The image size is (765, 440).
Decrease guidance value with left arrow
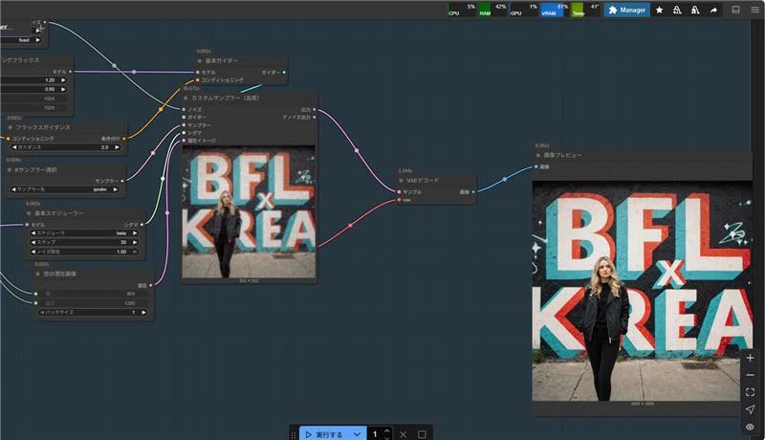tap(14, 147)
